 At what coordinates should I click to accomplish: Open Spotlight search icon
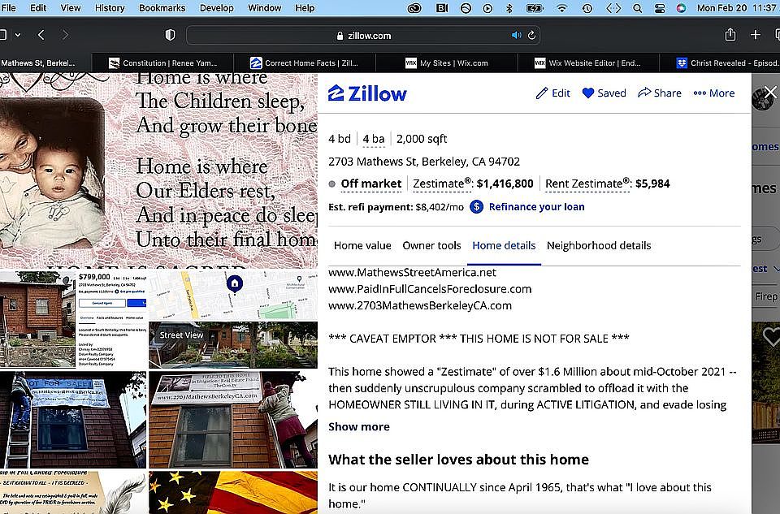pos(637,8)
